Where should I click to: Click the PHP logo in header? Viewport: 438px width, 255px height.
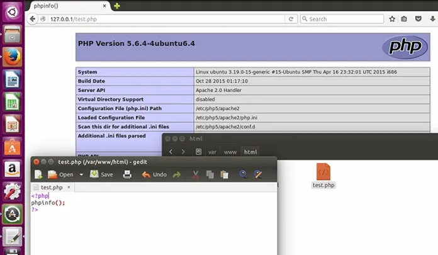click(x=405, y=47)
